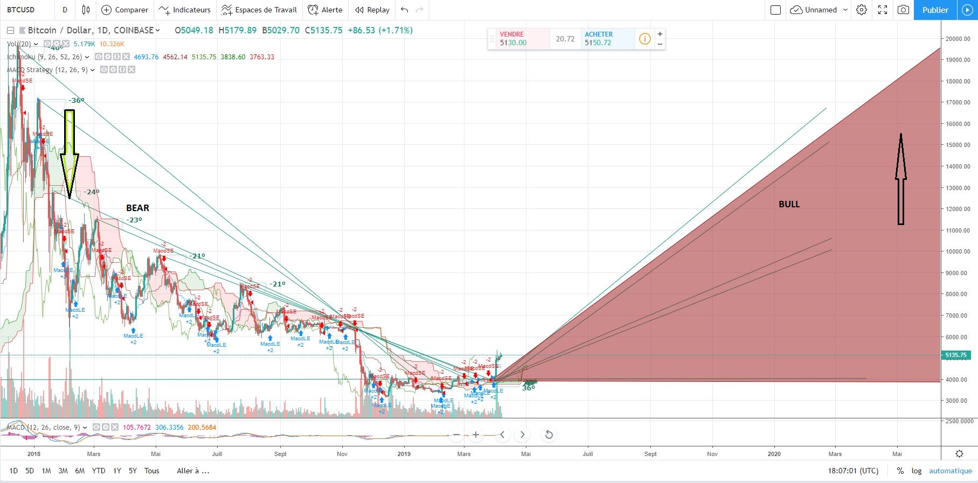
Task: Undo the last chart action
Action: click(x=405, y=10)
